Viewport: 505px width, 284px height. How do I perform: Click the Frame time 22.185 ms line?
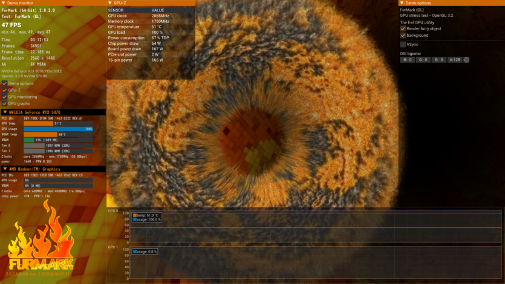tap(26, 52)
